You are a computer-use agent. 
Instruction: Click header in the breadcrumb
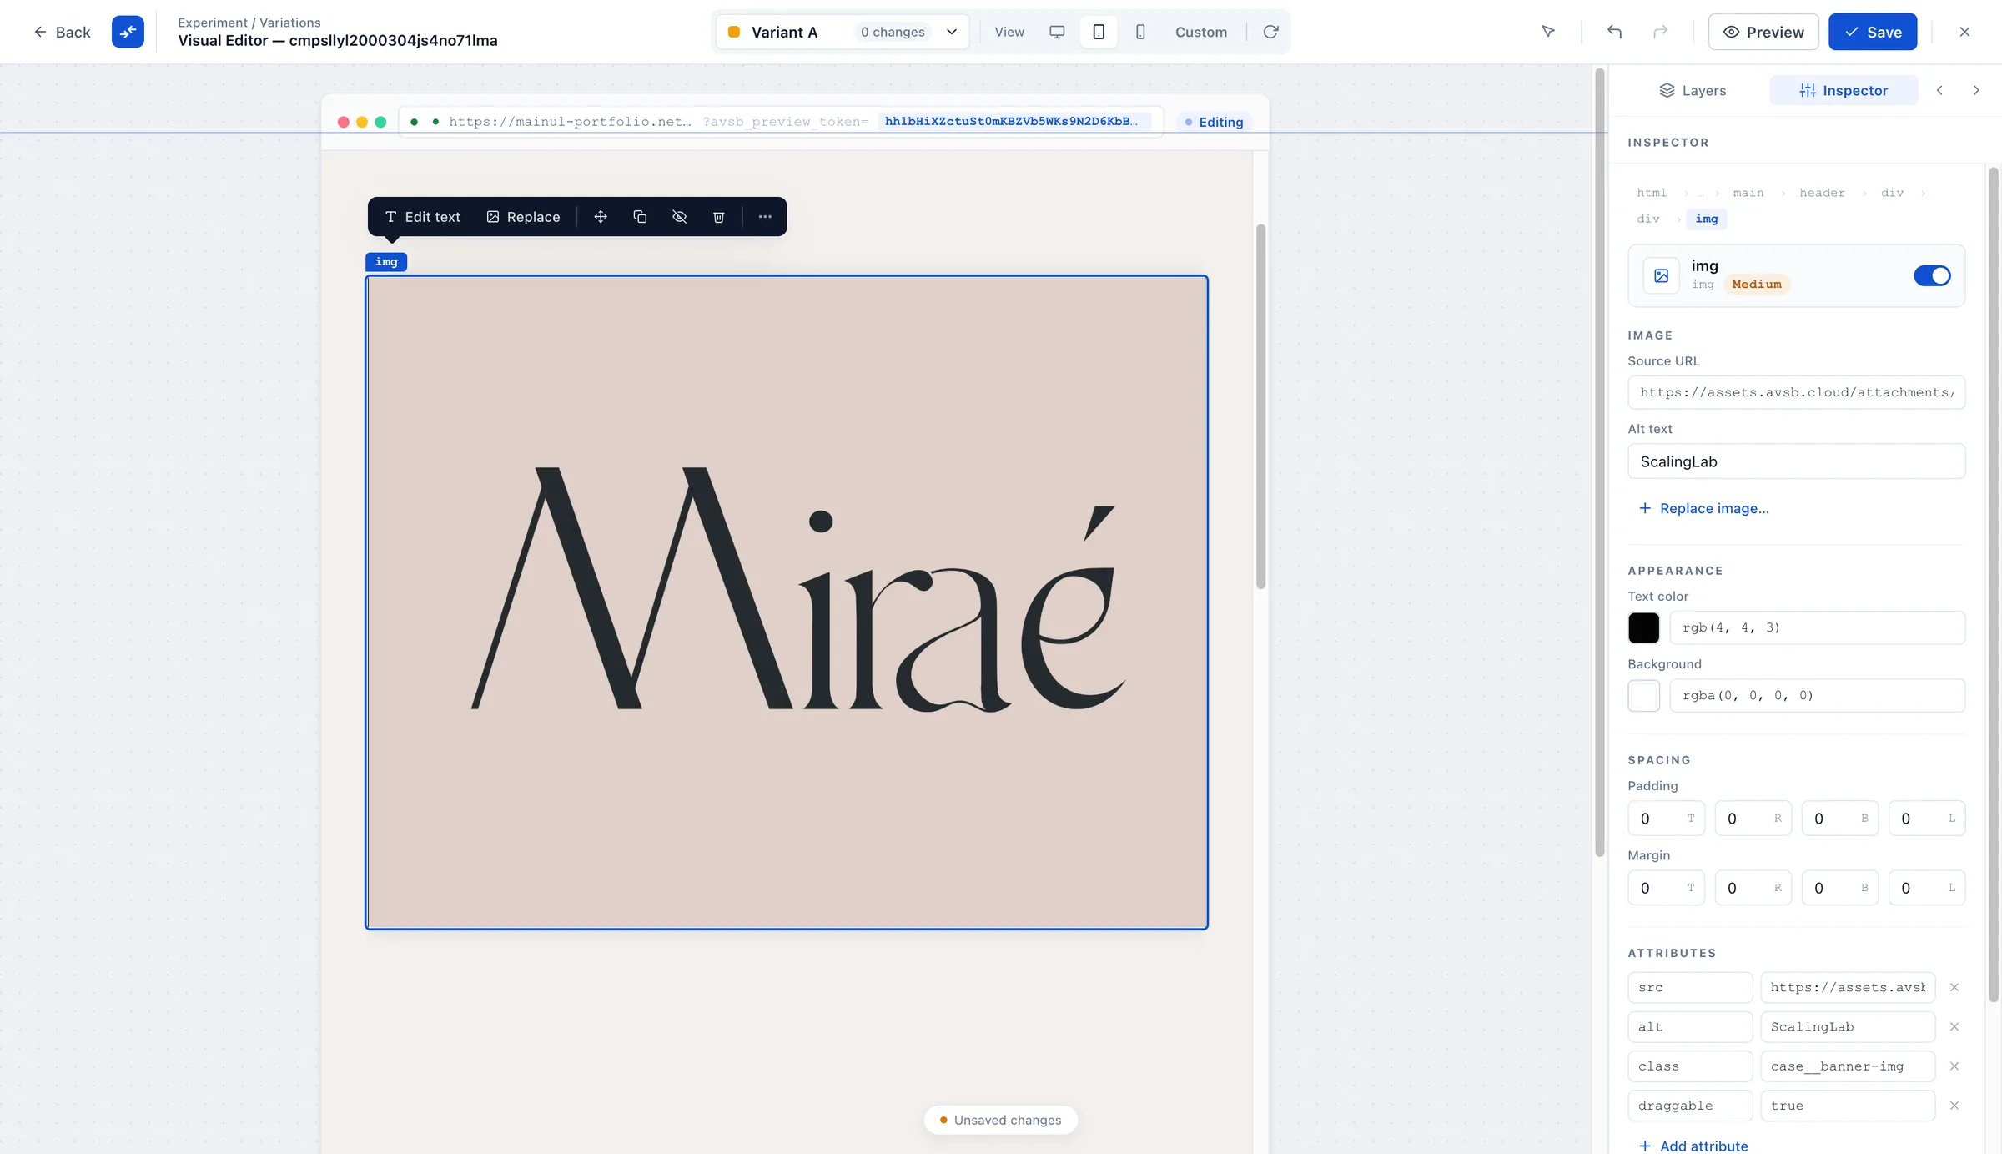pyautogui.click(x=1822, y=193)
